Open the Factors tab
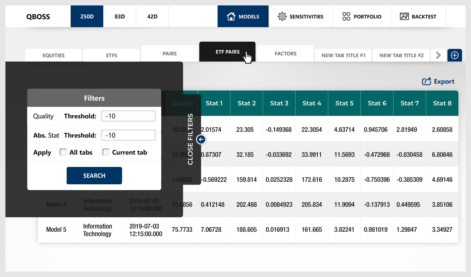Viewport: 471px width, 277px height. [285, 54]
